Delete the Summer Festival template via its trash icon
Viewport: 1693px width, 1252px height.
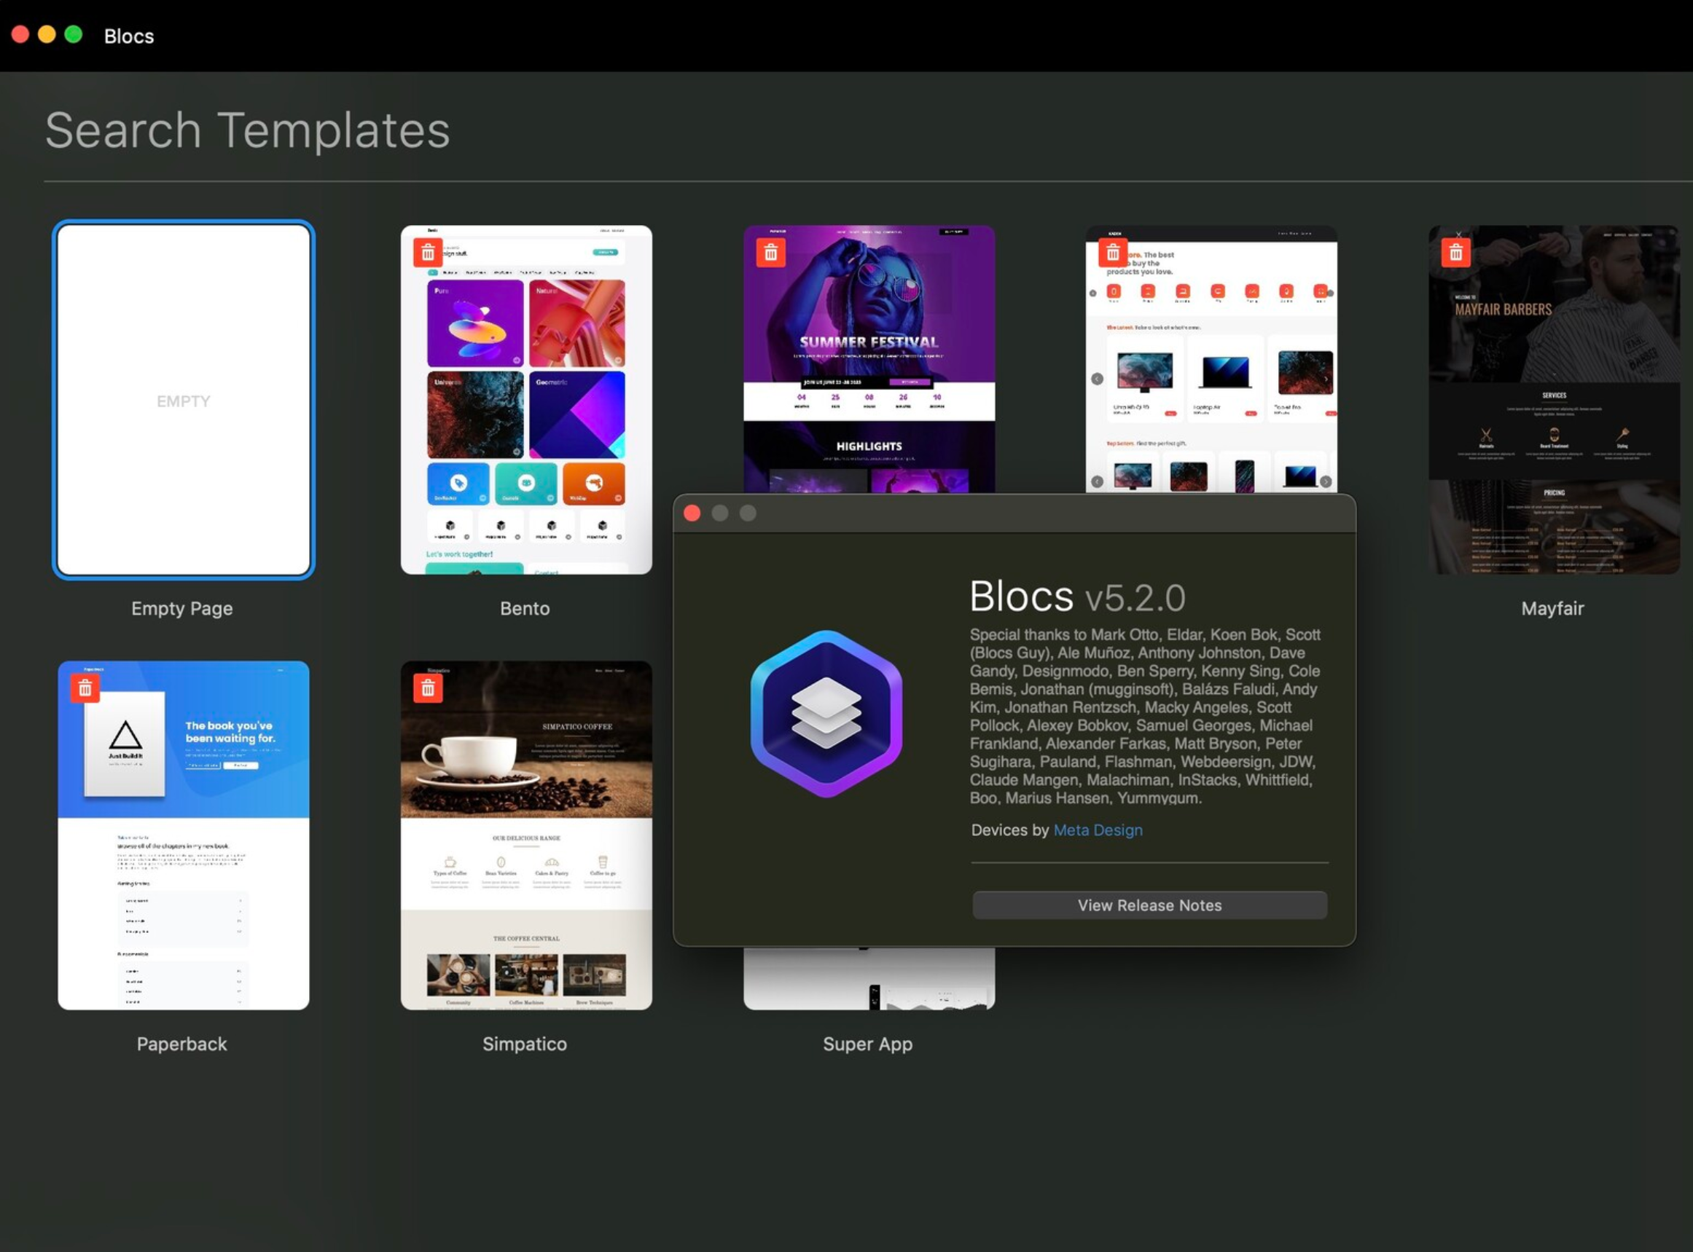771,253
